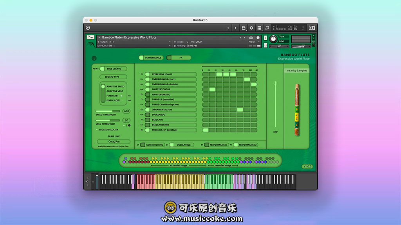Click the velo threshold value 60
The height and width of the screenshot is (225, 401).
coord(126,120)
